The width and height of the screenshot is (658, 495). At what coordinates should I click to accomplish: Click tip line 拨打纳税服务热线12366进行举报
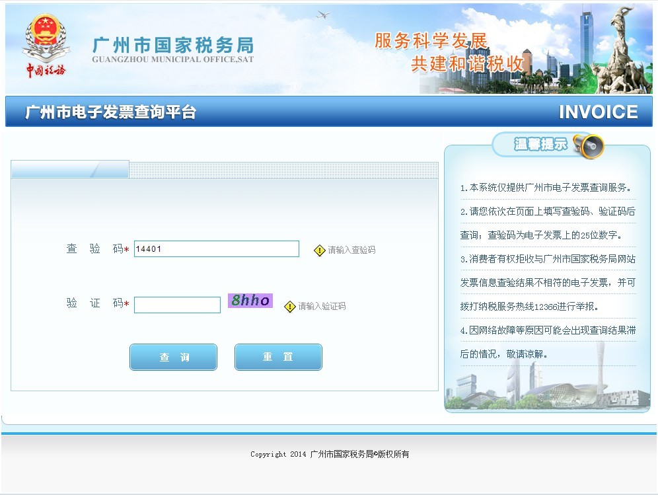(x=529, y=307)
